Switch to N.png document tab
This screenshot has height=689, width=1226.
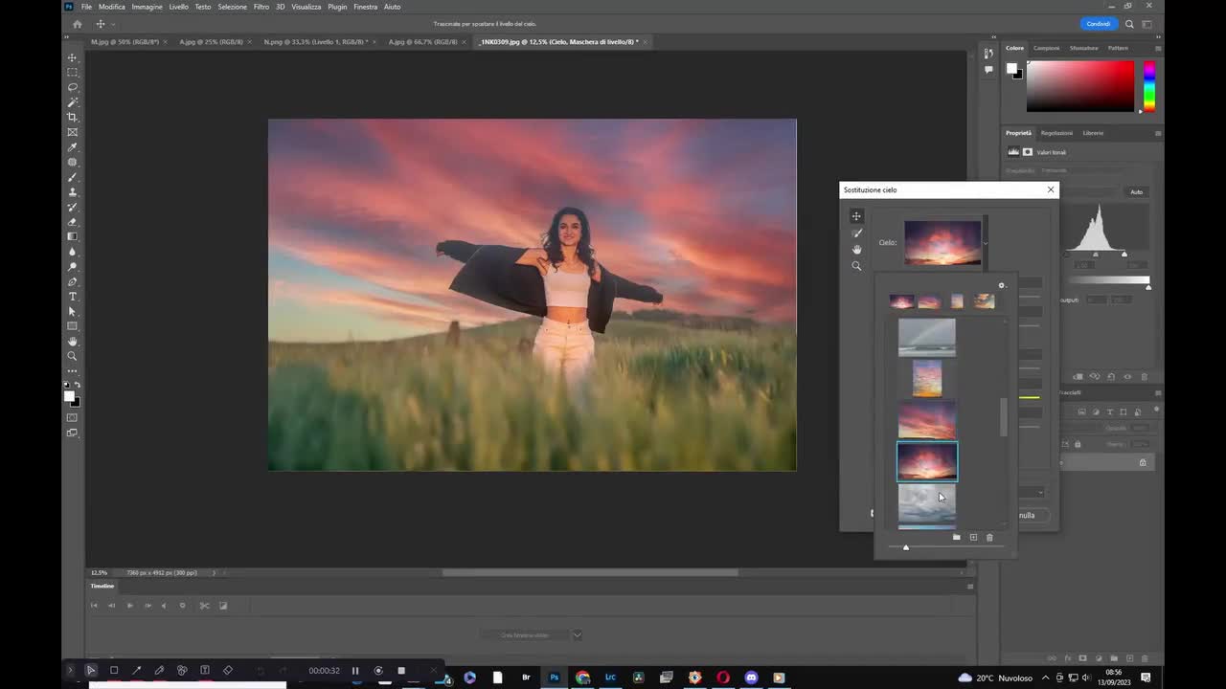tap(316, 42)
